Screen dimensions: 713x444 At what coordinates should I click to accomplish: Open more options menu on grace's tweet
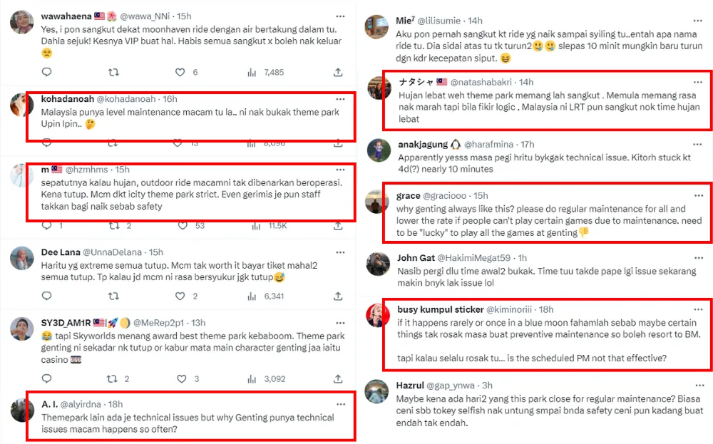[697, 195]
